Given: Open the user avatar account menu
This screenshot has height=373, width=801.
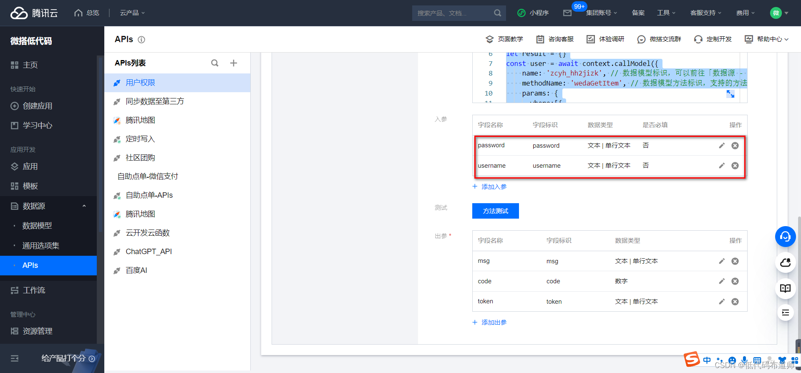Looking at the screenshot, I should tap(779, 13).
